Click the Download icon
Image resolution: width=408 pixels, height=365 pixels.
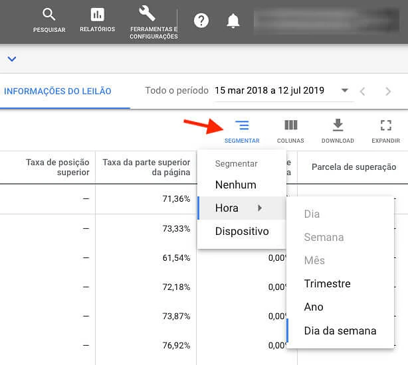click(338, 125)
